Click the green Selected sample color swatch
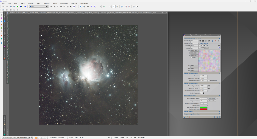Screen dimensions: 257x139 204,107
